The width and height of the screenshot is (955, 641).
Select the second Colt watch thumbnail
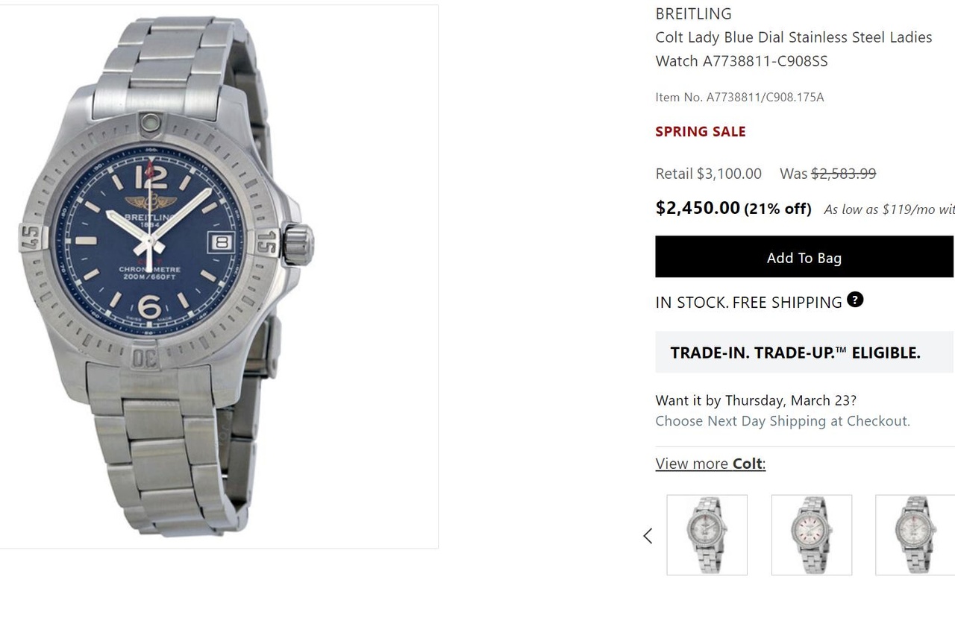coord(811,535)
